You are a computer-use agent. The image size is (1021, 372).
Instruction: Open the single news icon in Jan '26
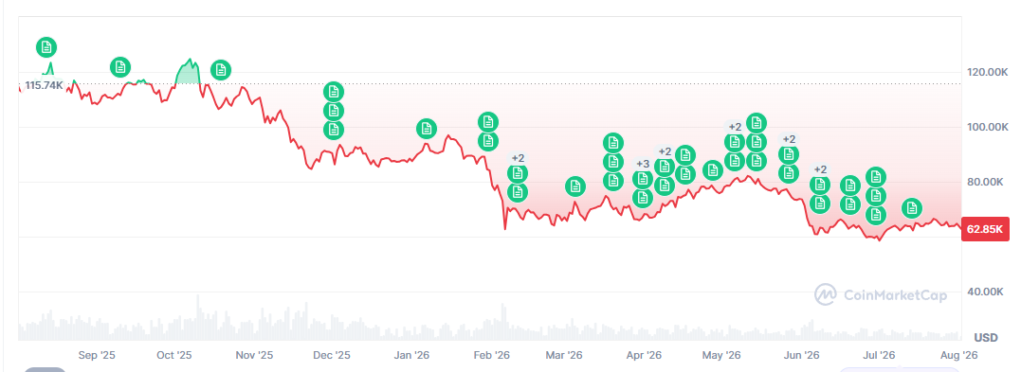427,129
